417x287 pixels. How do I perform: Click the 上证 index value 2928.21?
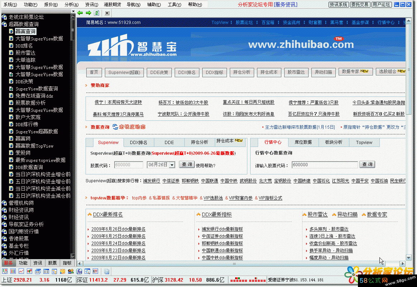click(23, 280)
